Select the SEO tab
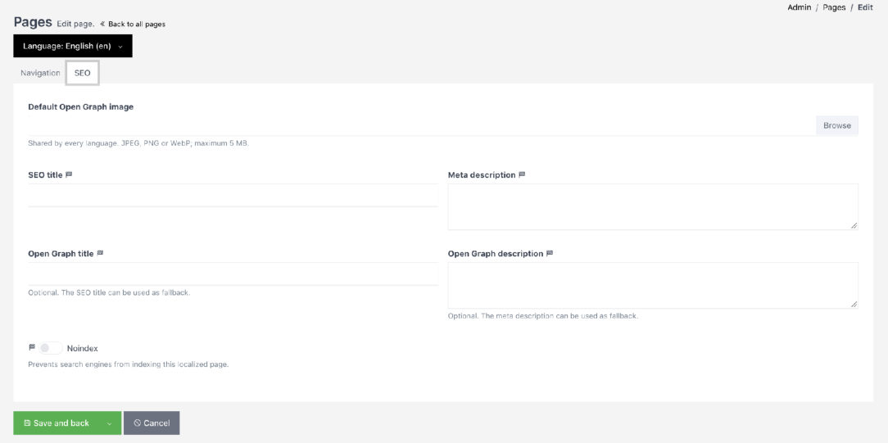The width and height of the screenshot is (888, 443). coord(83,73)
